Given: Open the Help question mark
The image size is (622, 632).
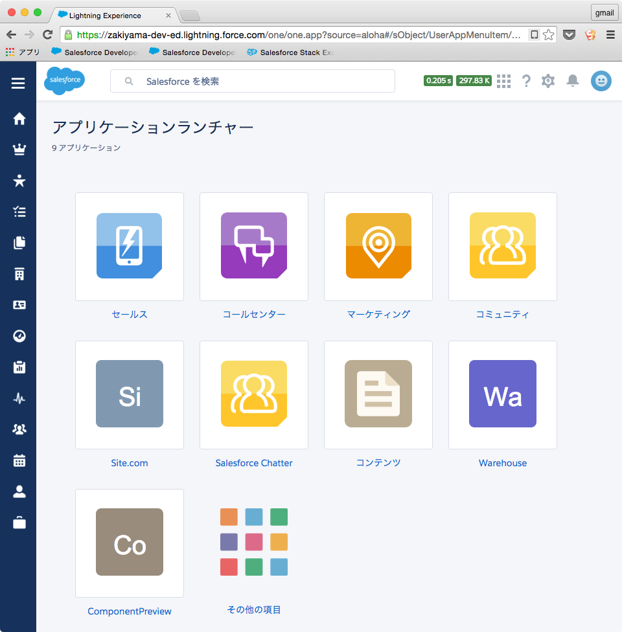Looking at the screenshot, I should [526, 81].
